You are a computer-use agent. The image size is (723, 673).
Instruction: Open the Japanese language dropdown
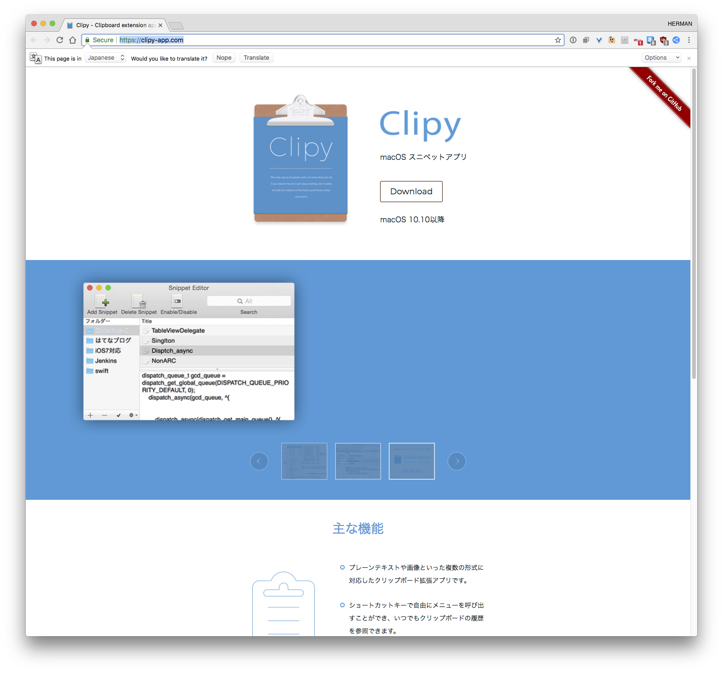pyautogui.click(x=106, y=57)
